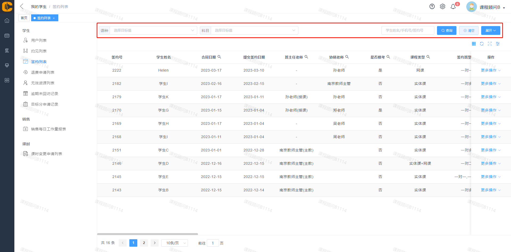511x252 pixels.
Task: Expand the 10条/页 page size dropdown
Action: pyautogui.click(x=175, y=243)
